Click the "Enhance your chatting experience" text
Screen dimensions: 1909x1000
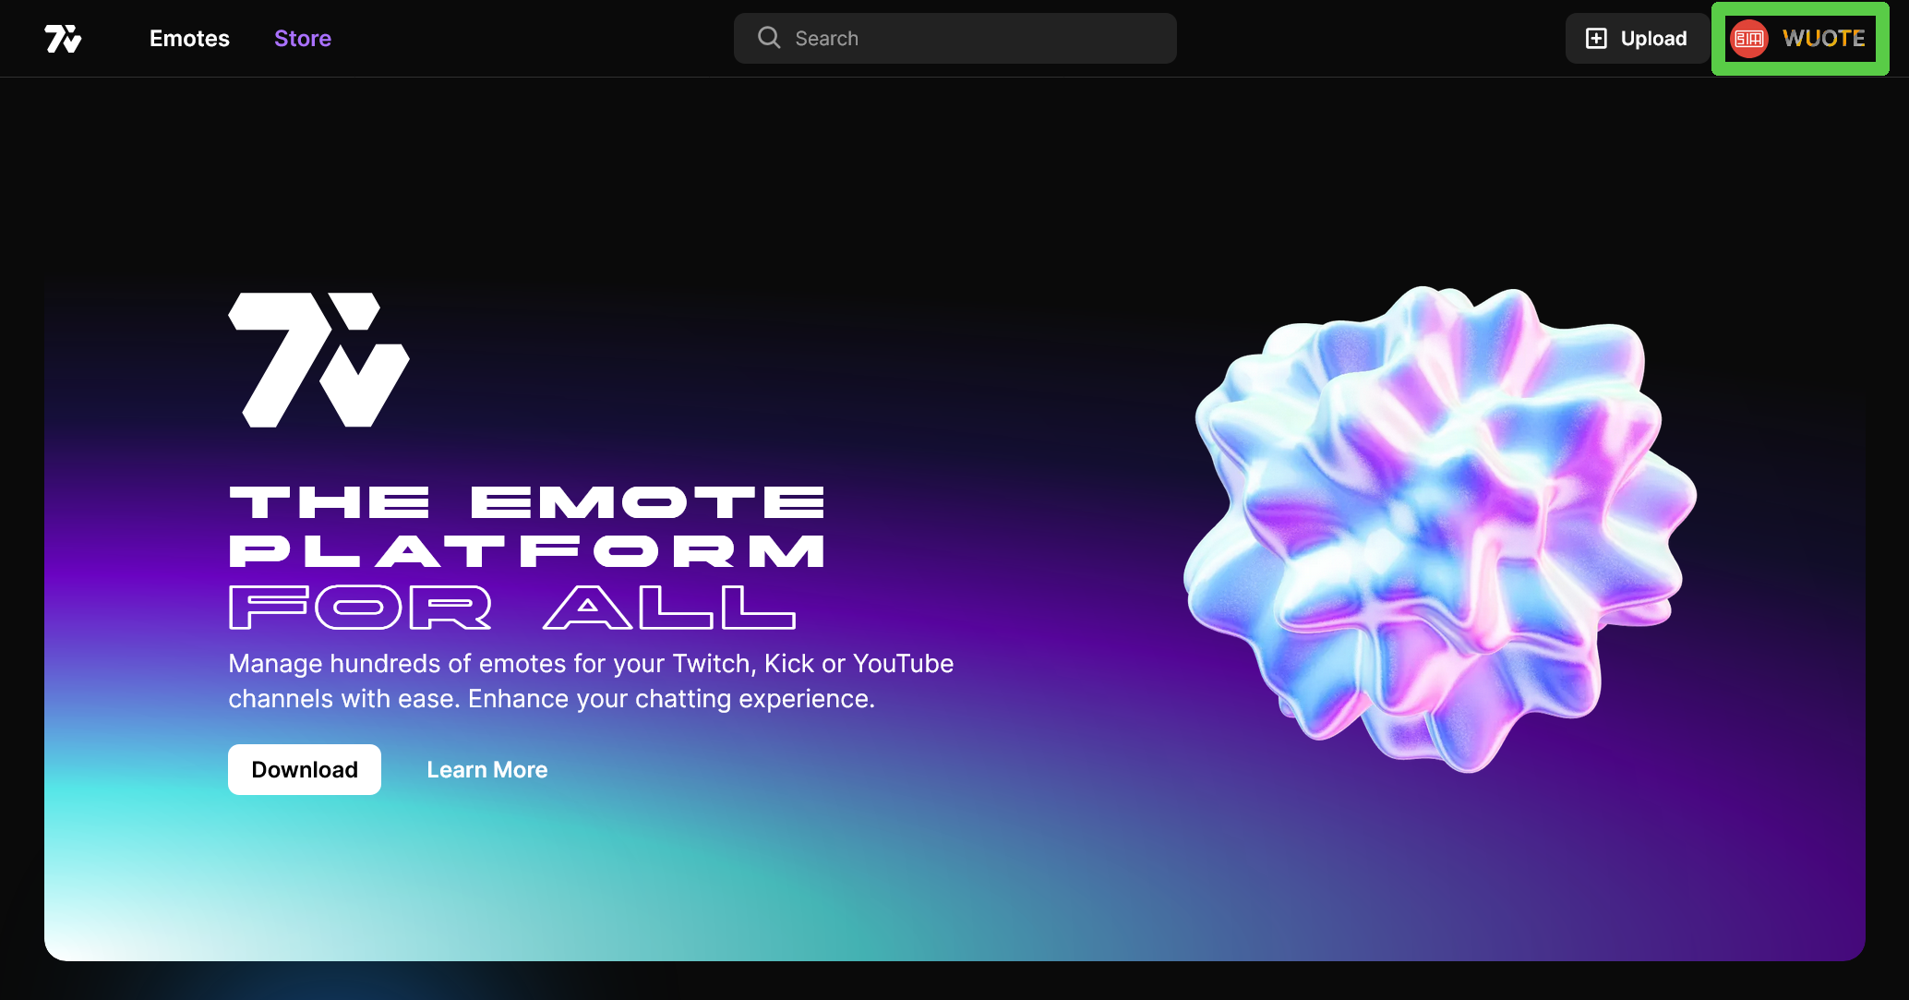[x=671, y=699]
